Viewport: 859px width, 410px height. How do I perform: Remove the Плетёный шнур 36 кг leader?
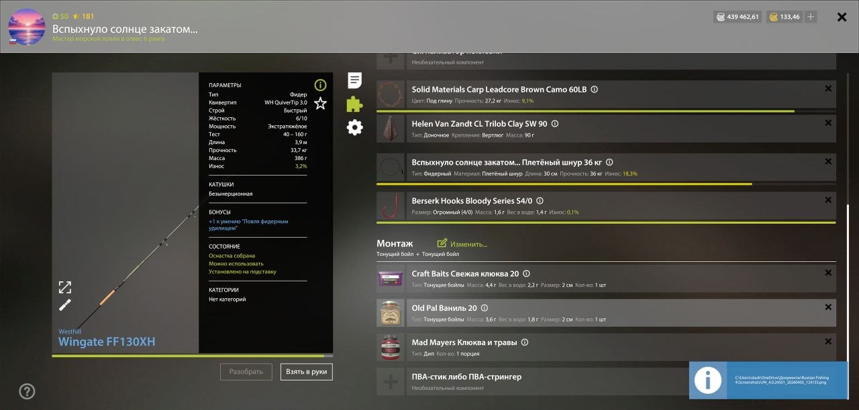tap(828, 161)
